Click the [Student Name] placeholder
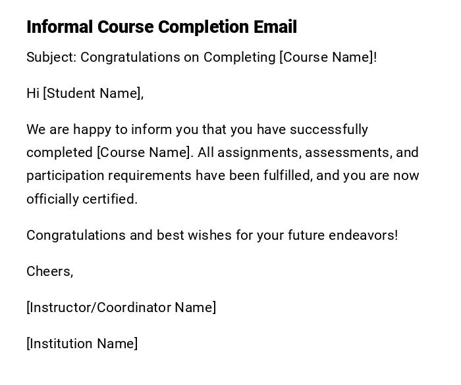This screenshot has height=385, width=461. [x=92, y=93]
